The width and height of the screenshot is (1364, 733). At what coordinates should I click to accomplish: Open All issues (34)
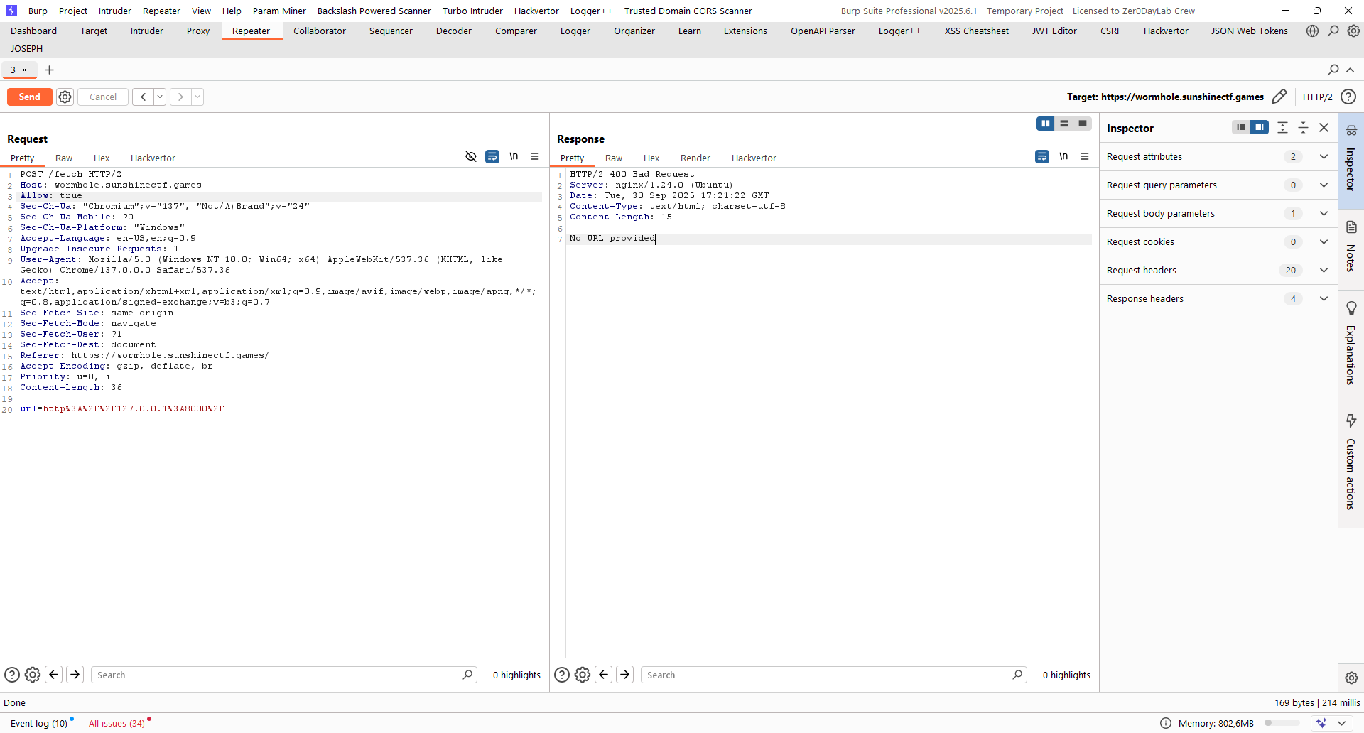(117, 723)
